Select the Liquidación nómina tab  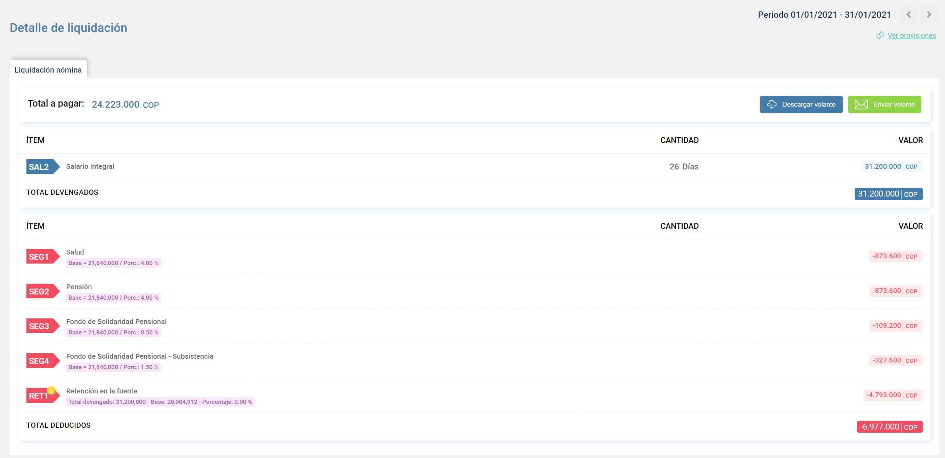(x=48, y=69)
